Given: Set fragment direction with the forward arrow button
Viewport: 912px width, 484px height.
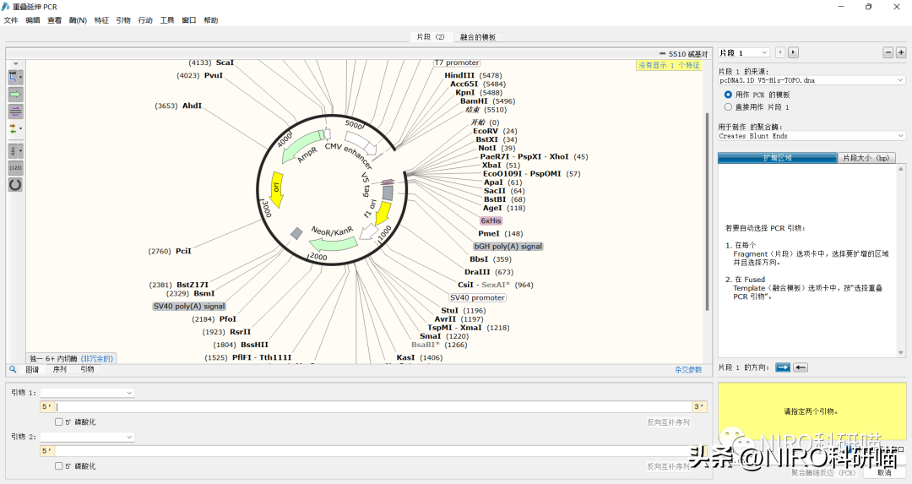Looking at the screenshot, I should pos(783,367).
